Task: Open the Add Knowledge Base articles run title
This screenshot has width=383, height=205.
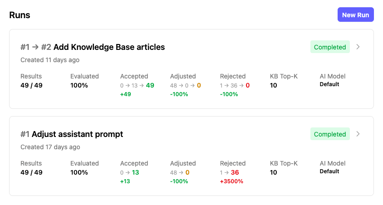Action: 109,47
